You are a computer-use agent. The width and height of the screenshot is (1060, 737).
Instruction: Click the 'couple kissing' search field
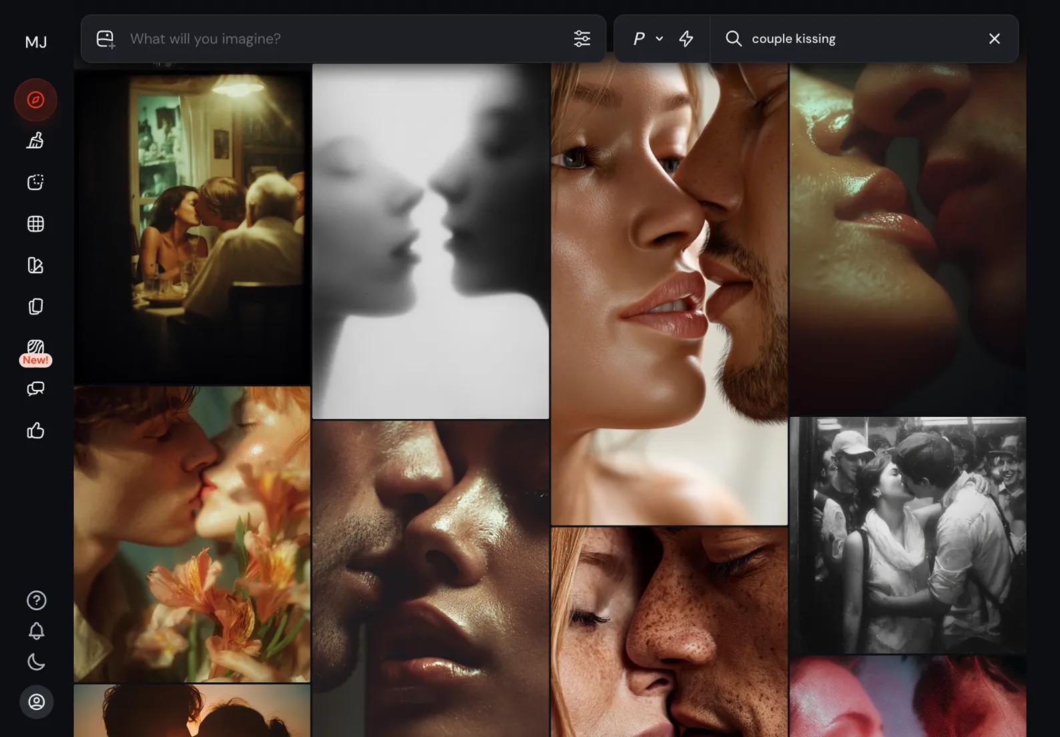tap(864, 39)
